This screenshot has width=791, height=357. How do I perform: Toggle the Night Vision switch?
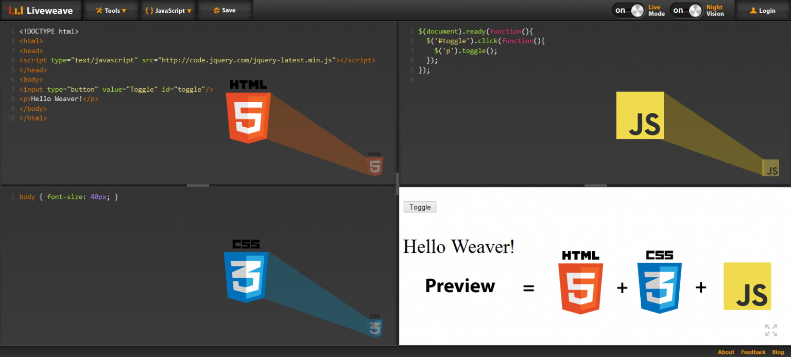tap(686, 10)
